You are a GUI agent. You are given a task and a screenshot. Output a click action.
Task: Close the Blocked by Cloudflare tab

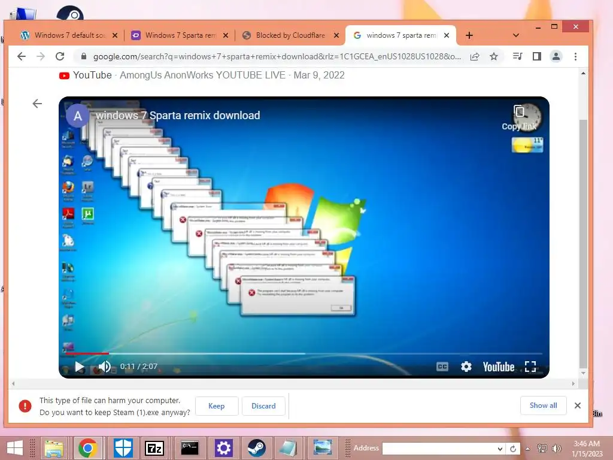pos(336,35)
